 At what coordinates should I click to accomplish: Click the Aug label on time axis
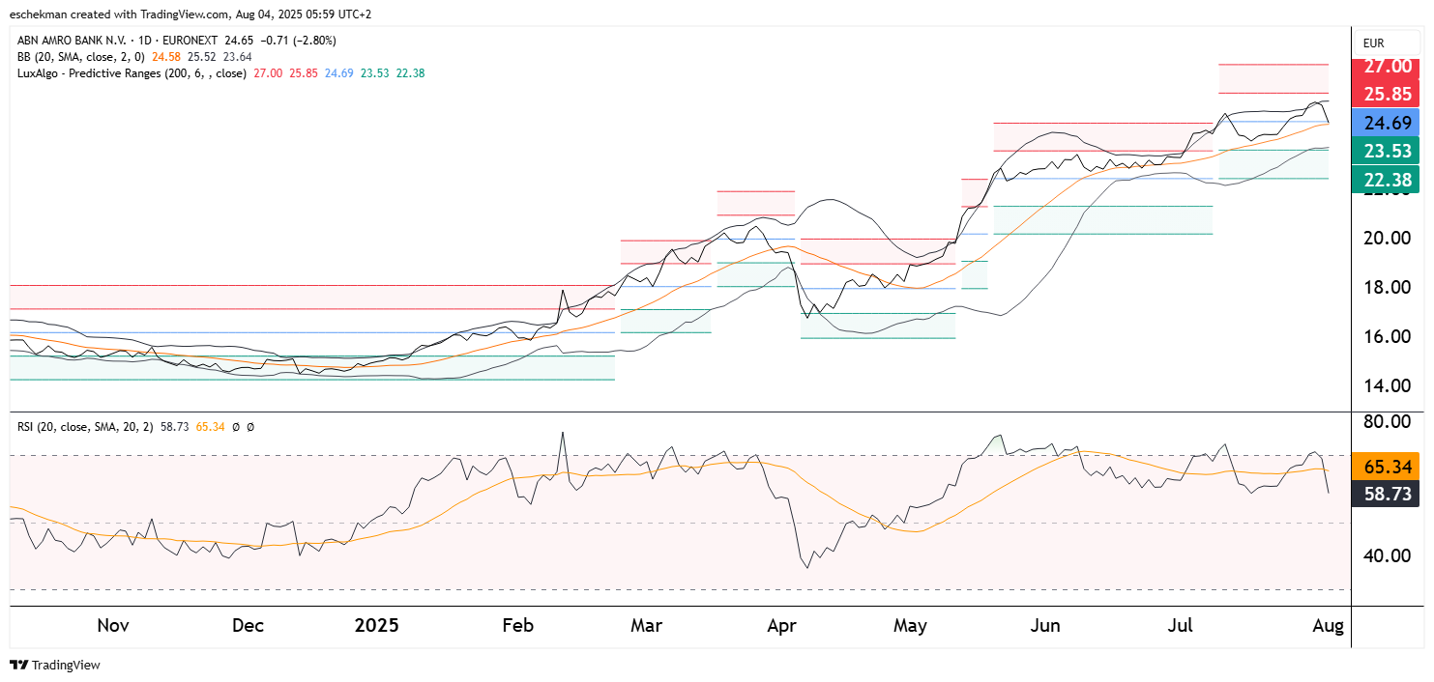pos(1328,625)
